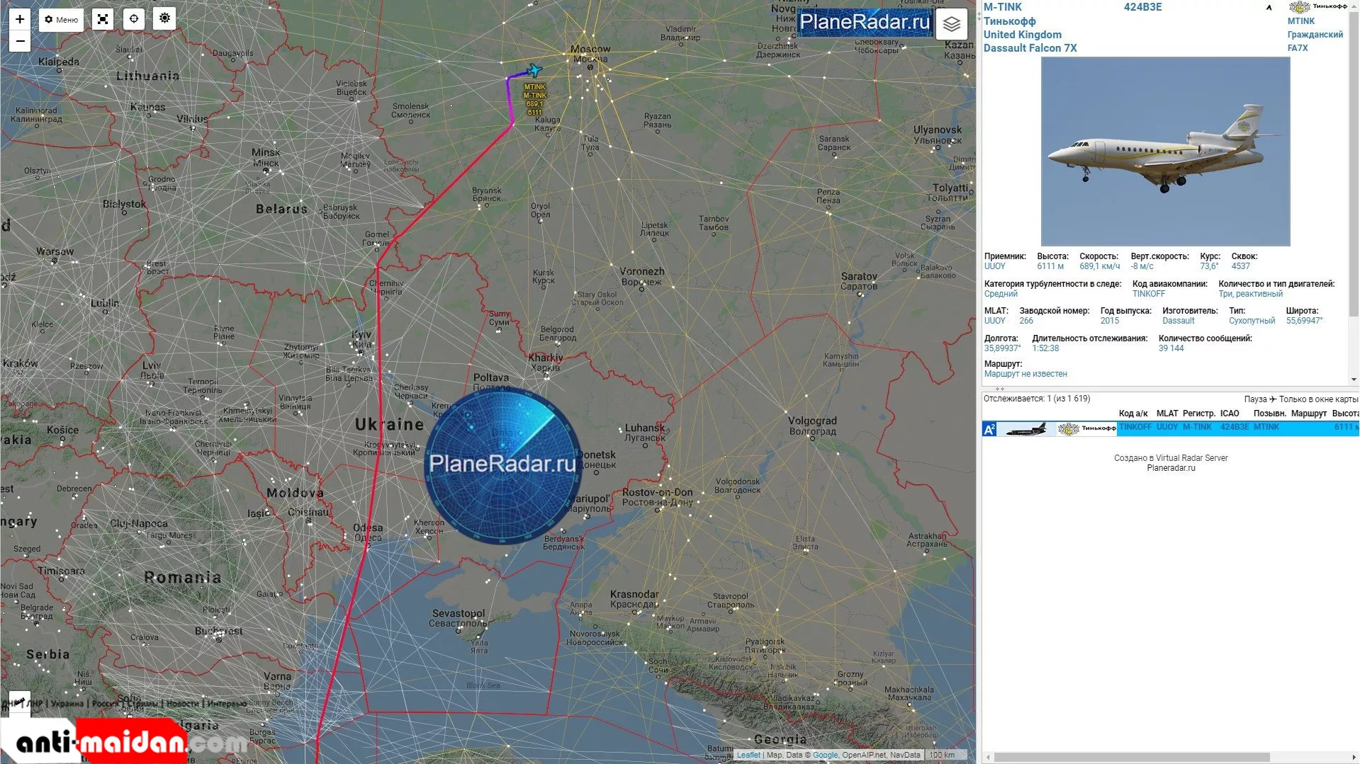1360x764 pixels.
Task: Sort list by Позывн. column
Action: click(x=1269, y=414)
